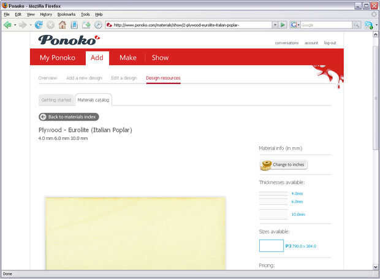Reload the page with the refresh icon
Viewport: 380px width, 279px height.
(x=39, y=25)
